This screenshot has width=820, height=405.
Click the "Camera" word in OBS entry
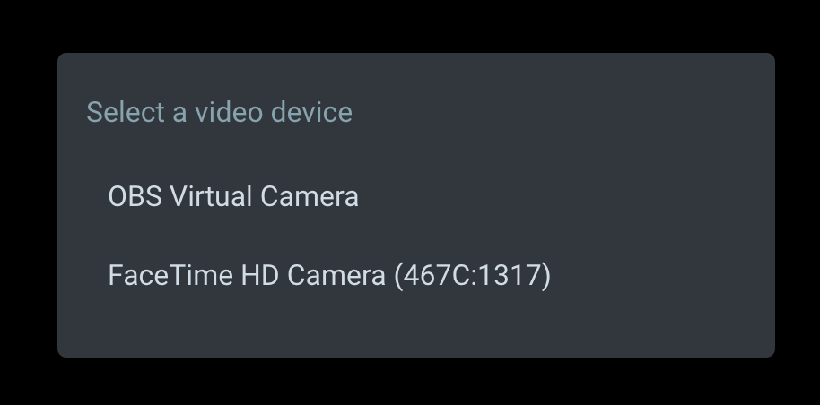[x=309, y=196]
